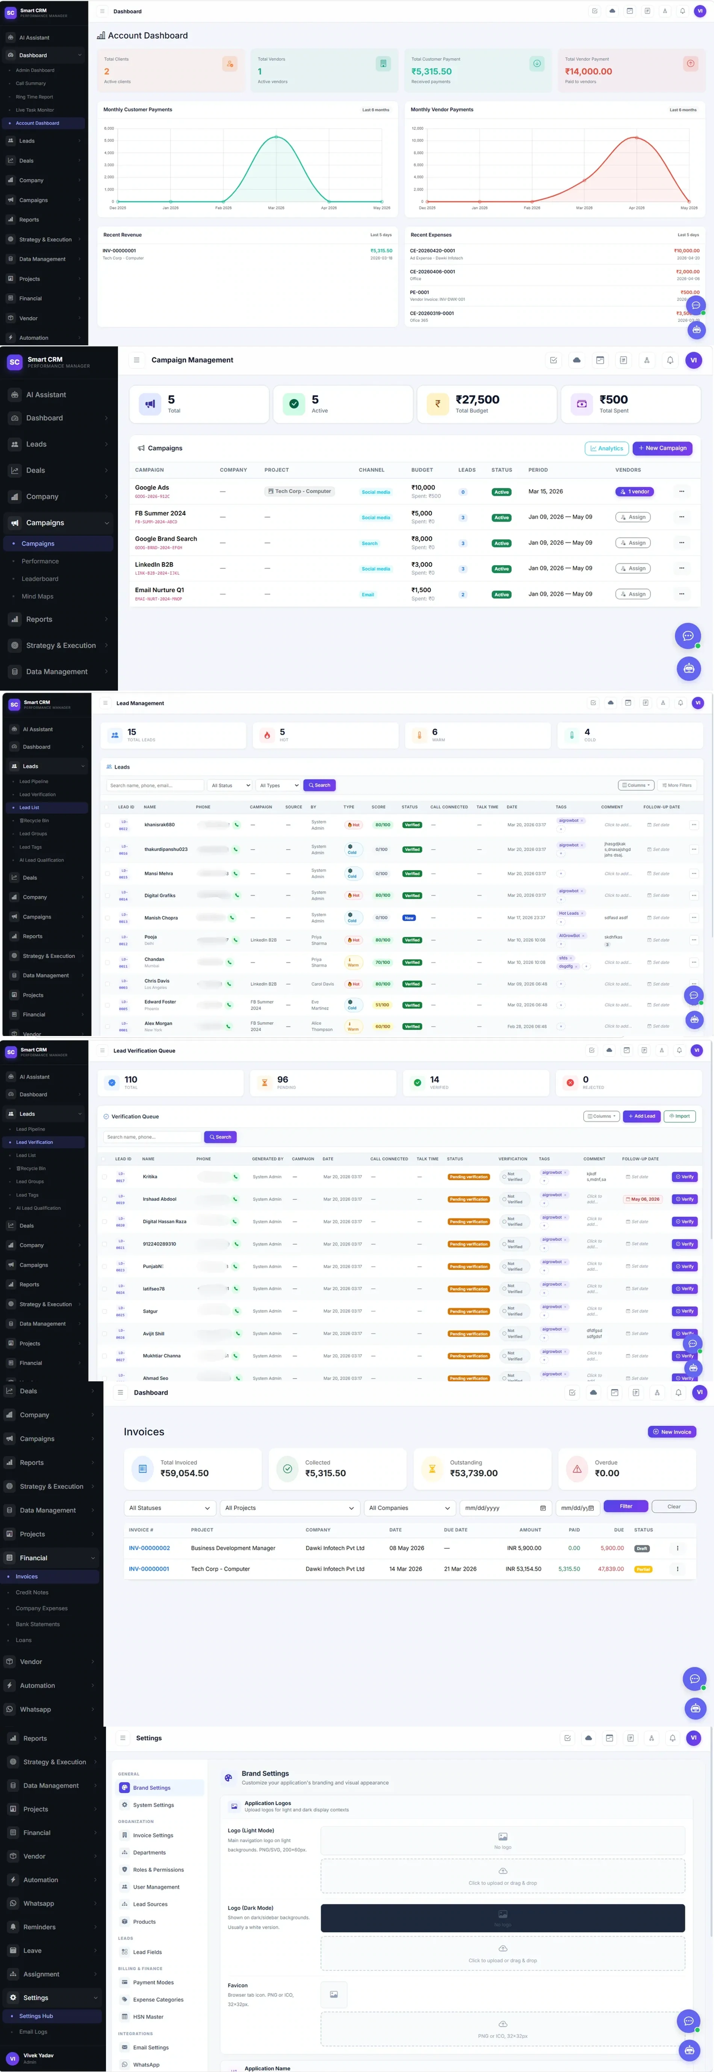Screen dimensions: 714x2072
Task: Open the calendar icon in Settings page header
Action: 610,1738
